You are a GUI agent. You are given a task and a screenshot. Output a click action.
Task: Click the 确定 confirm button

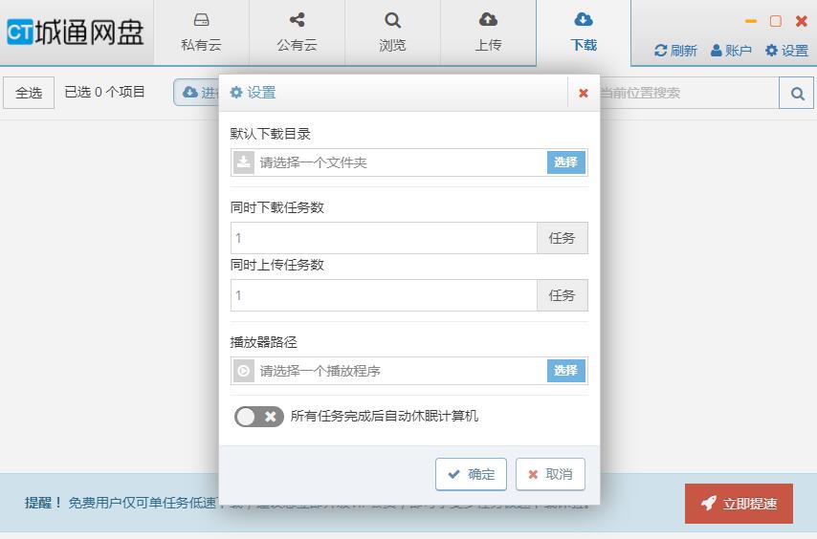point(471,474)
